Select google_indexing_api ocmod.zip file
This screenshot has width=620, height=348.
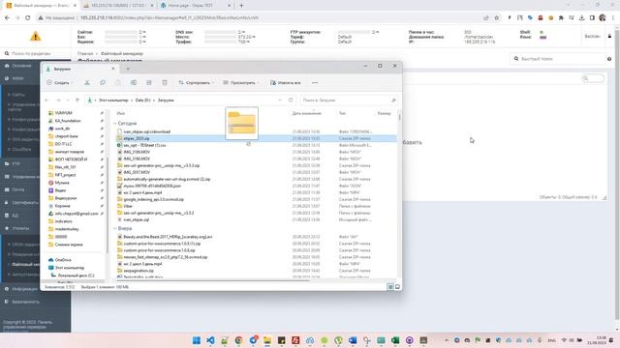(x=153, y=199)
